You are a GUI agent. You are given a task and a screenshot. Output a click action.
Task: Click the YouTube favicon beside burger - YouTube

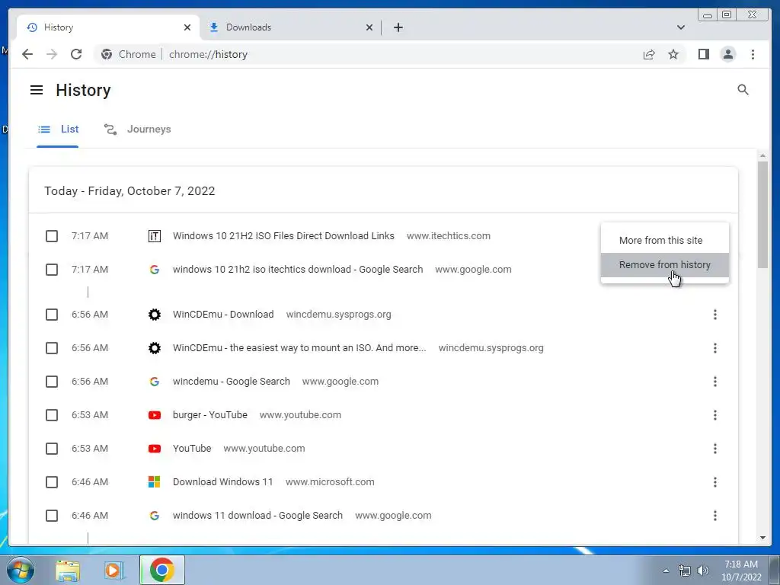point(154,415)
